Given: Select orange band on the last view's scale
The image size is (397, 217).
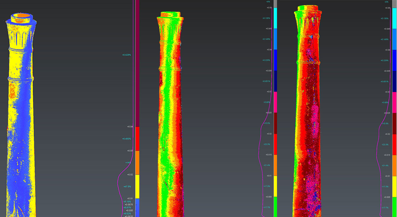Looking at the screenshot, I should [395, 166].
